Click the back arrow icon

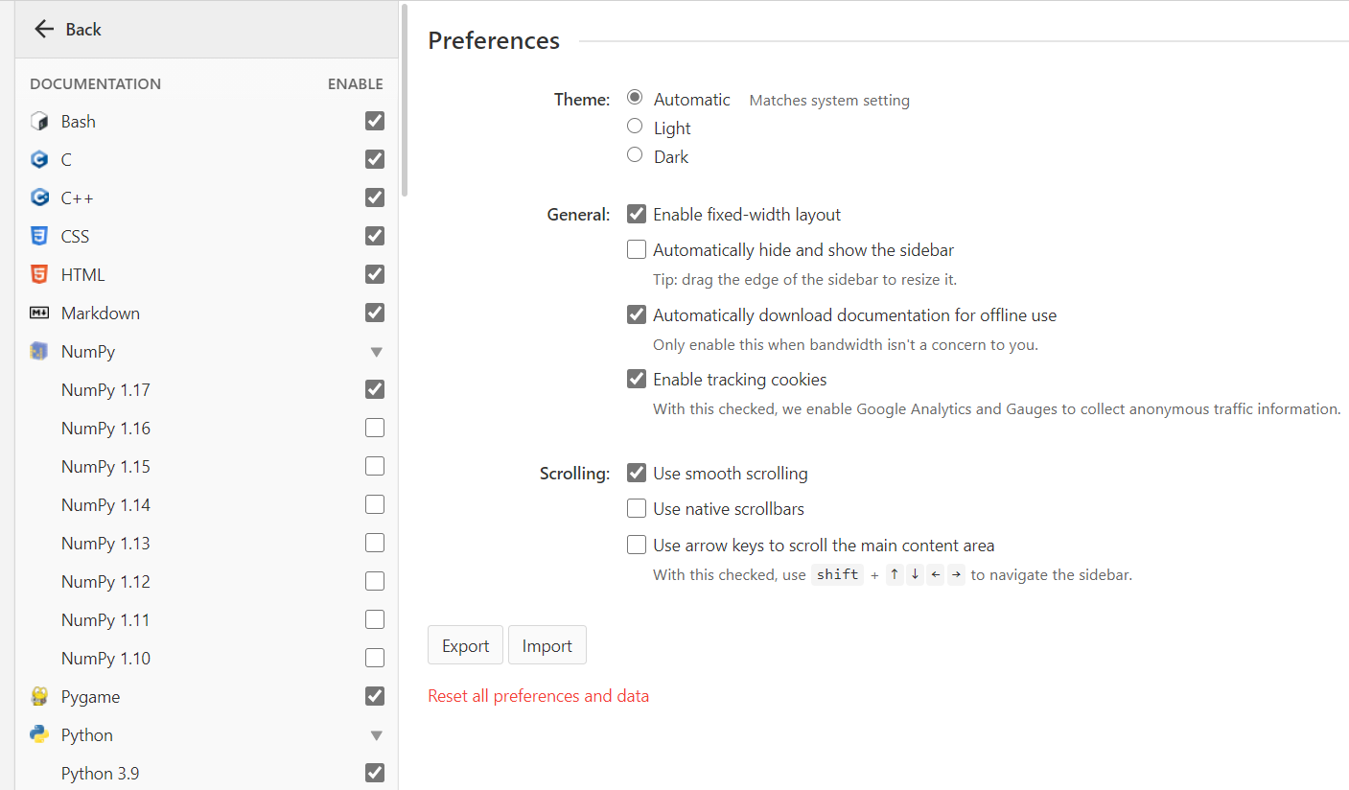(x=43, y=30)
